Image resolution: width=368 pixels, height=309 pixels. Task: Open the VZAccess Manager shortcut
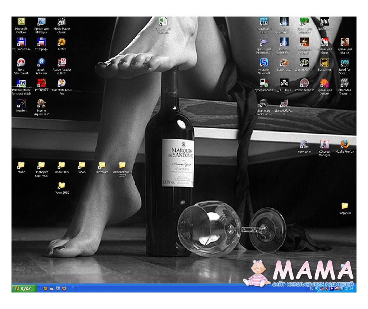pos(325,145)
